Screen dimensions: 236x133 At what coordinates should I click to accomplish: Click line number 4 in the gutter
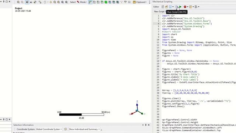pos(158,24)
